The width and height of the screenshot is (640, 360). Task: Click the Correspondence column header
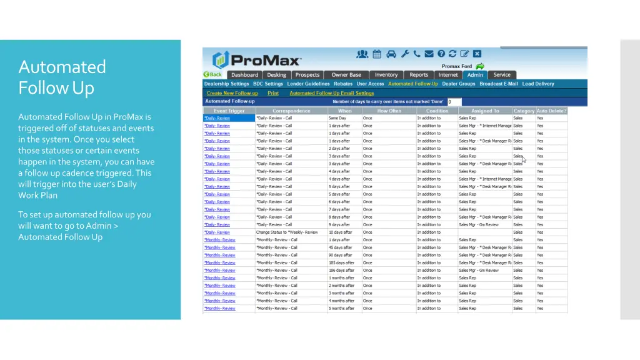coord(291,111)
